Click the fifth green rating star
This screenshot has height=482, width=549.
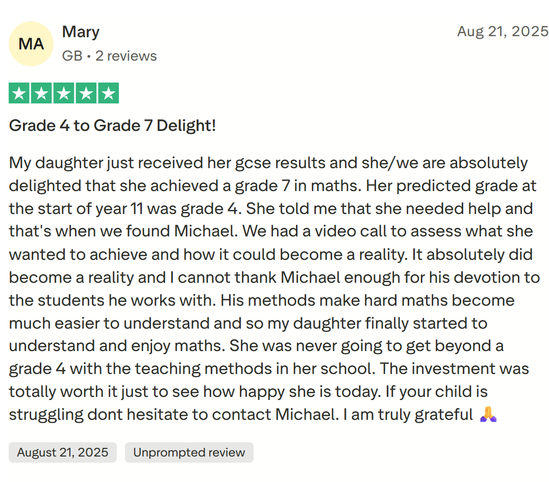point(108,93)
